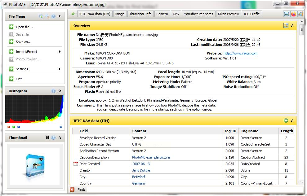Click the magnifier icon in File Menu header
Image resolution: width=307 pixels, height=196 pixels.
[47, 16]
